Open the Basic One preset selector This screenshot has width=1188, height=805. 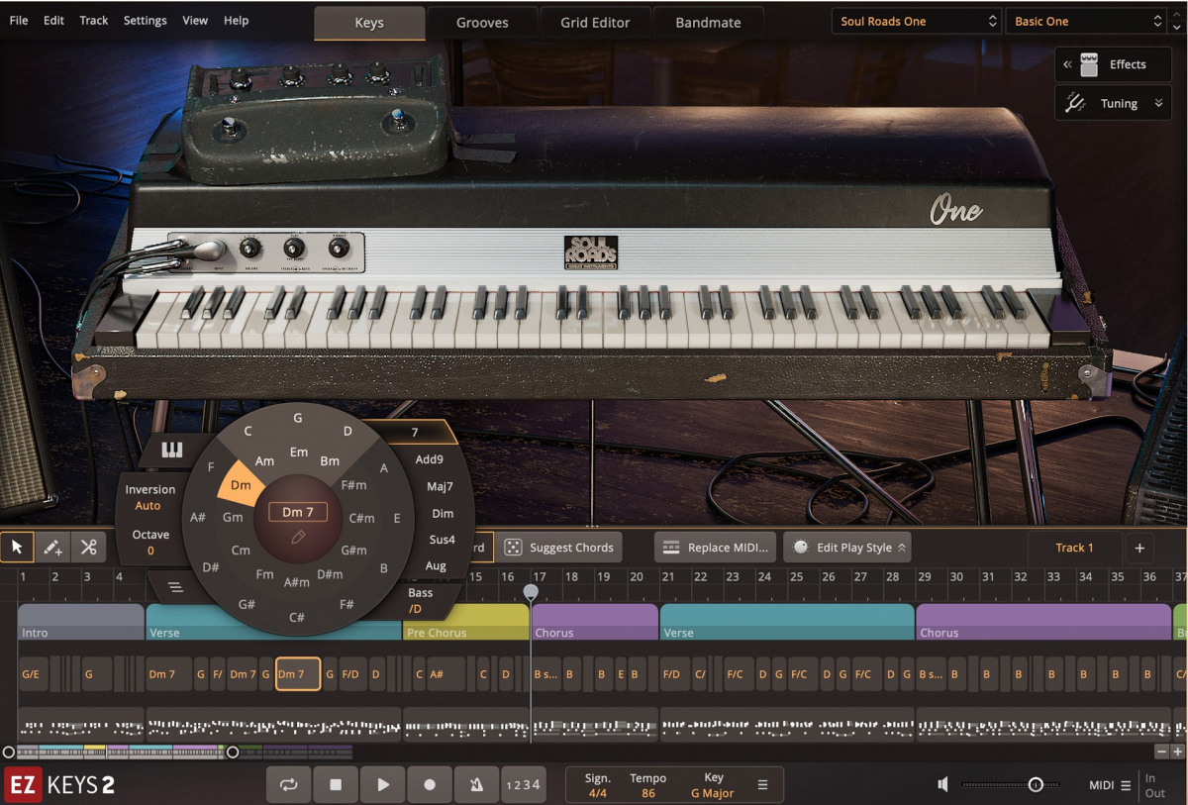click(1085, 20)
